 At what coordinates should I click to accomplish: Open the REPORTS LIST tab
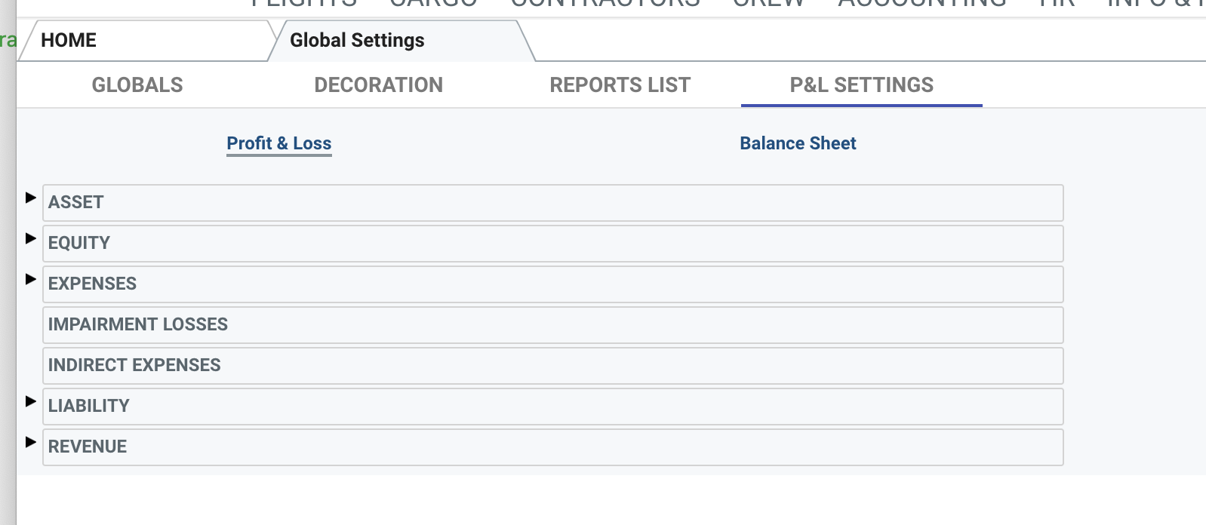tap(620, 85)
